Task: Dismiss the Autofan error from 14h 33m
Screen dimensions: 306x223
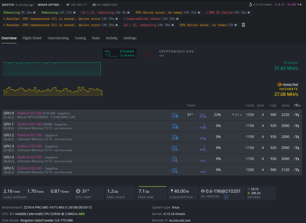Action: [x=117, y=19]
